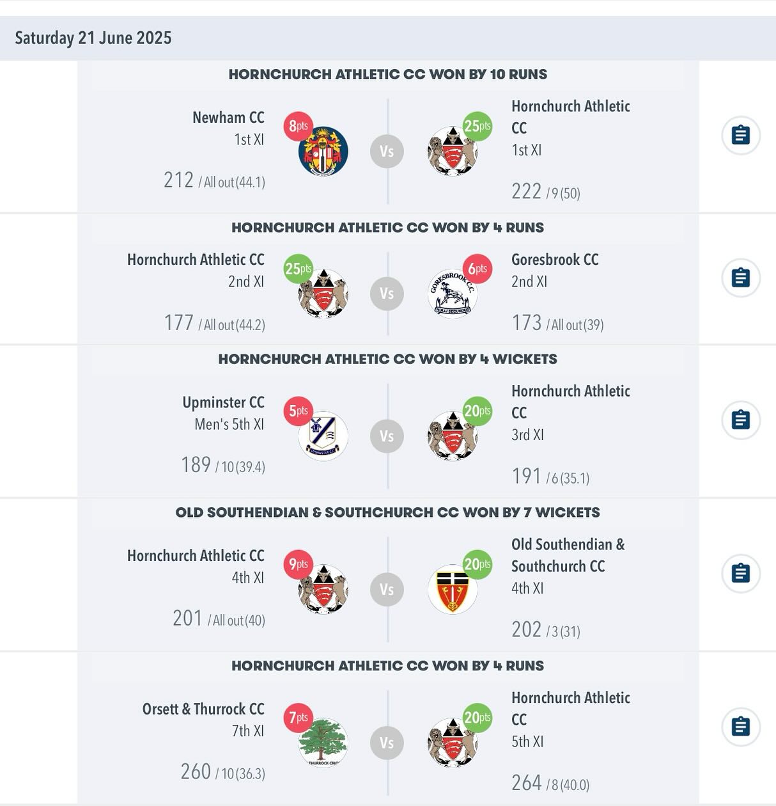The image size is (776, 806).
Task: Open Old Southendian & Southchurch CC link
Action: point(567,555)
